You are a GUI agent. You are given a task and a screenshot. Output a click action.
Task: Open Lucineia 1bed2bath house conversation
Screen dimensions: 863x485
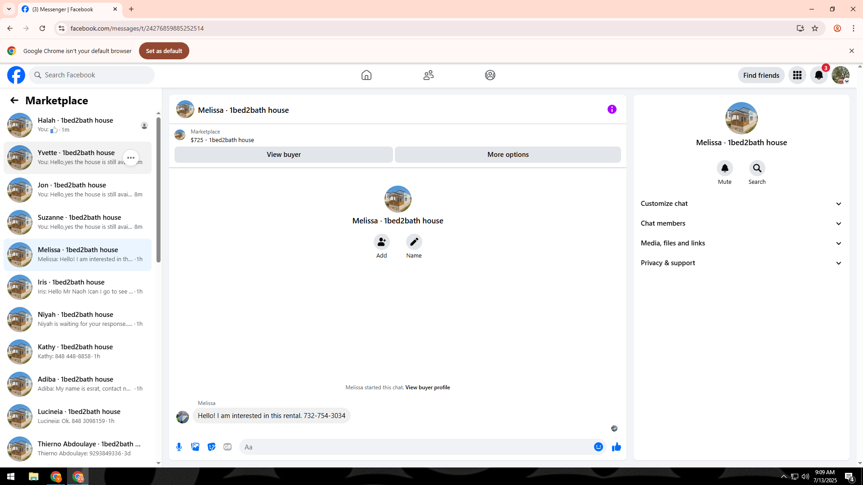[77, 417]
